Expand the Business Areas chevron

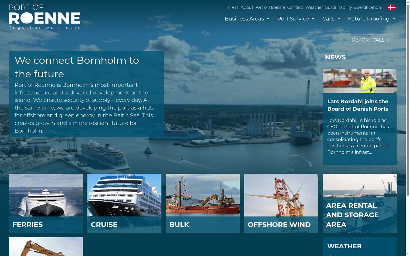click(x=268, y=18)
